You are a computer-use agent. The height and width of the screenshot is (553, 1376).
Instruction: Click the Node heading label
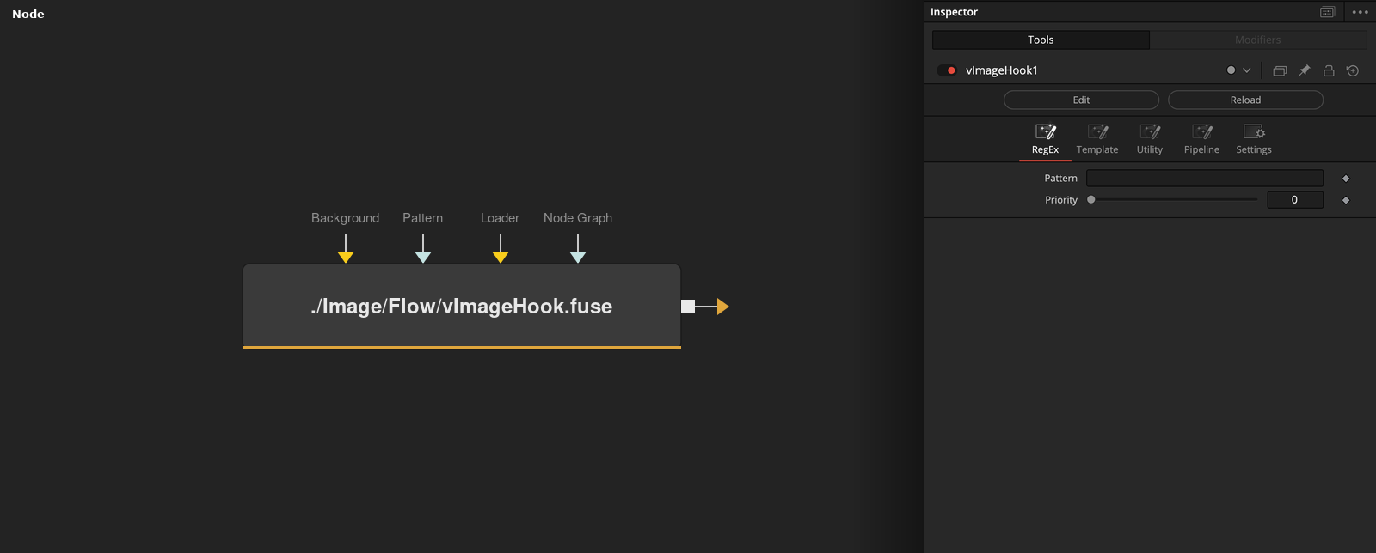tap(28, 14)
